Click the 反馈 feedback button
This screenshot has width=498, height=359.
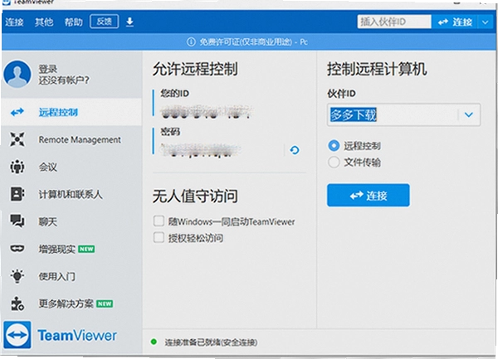tap(105, 22)
